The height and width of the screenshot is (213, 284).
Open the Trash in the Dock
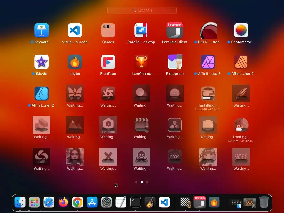point(264,202)
